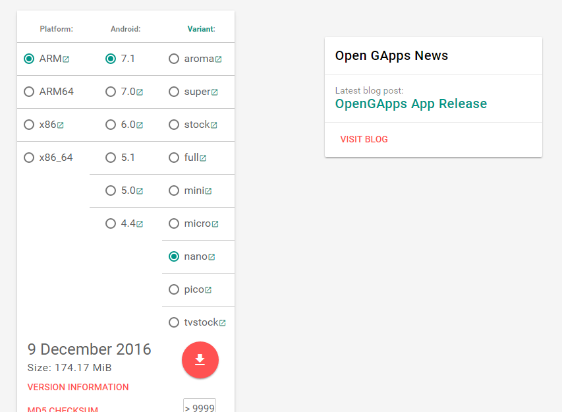Open the Android 4.4 external link icon
562x412 pixels.
pyautogui.click(x=140, y=224)
